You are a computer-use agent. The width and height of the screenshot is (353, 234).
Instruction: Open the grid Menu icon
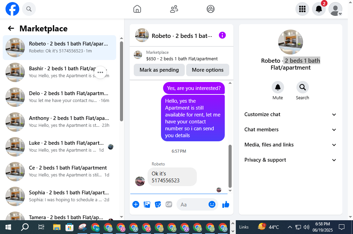click(x=302, y=9)
